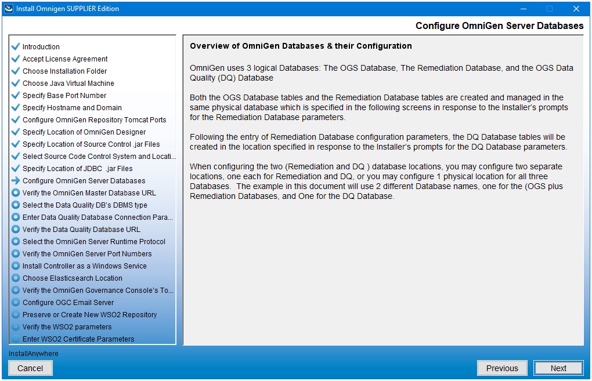This screenshot has height=381, width=592.
Task: Click the circle icon beside Configure OGC Email Server
Action: (16, 302)
